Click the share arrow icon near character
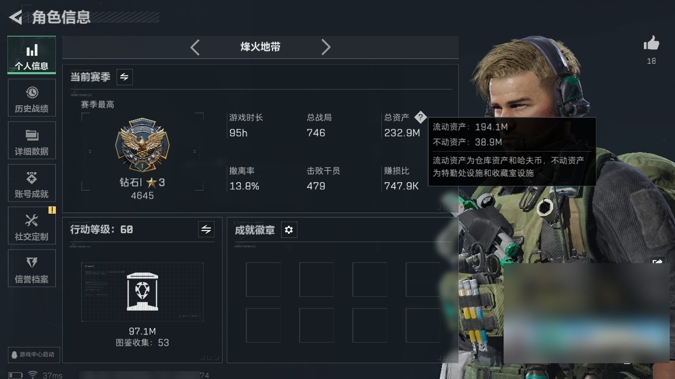Image resolution: width=675 pixels, height=379 pixels. coord(657,262)
